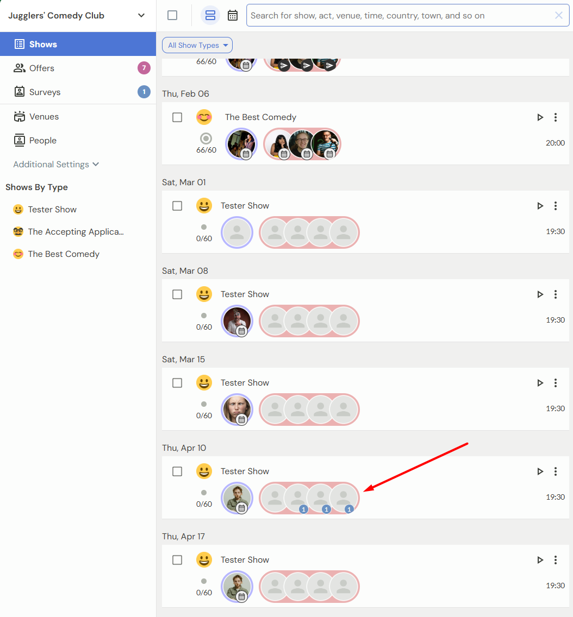This screenshot has height=617, width=573.
Task: Open more options for Feb 06 show
Action: coord(556,117)
